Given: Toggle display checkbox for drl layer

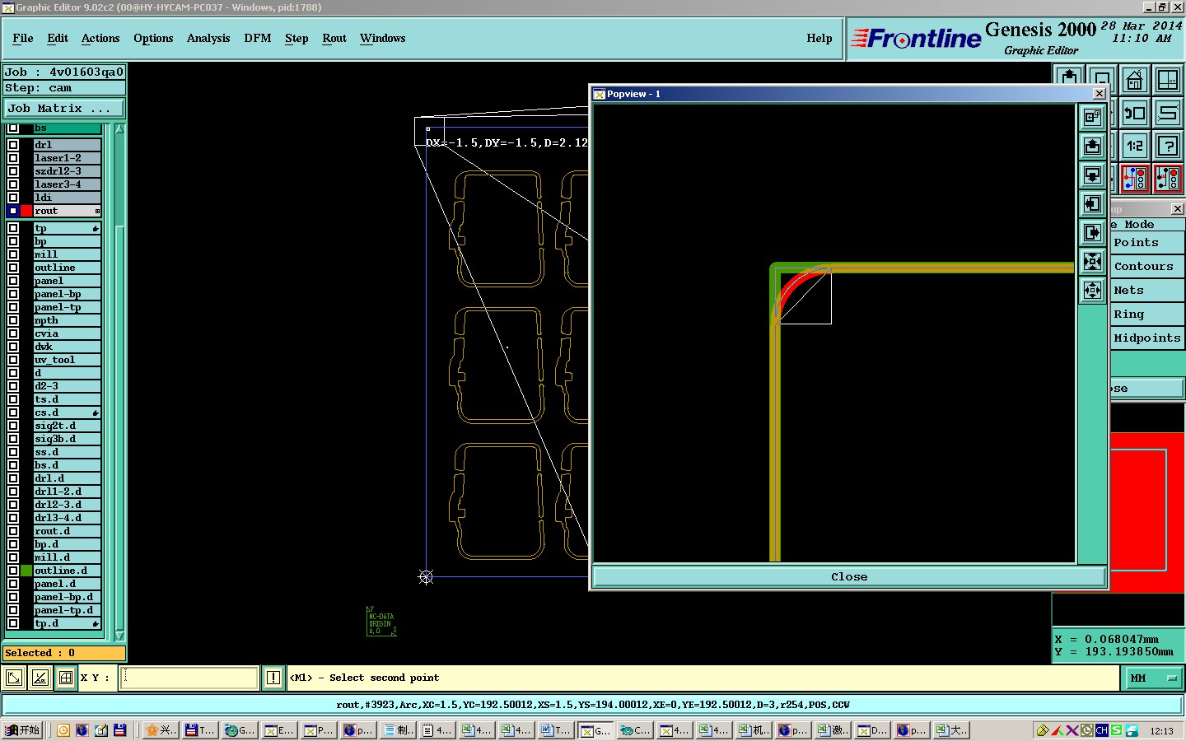Looking at the screenshot, I should 13,145.
